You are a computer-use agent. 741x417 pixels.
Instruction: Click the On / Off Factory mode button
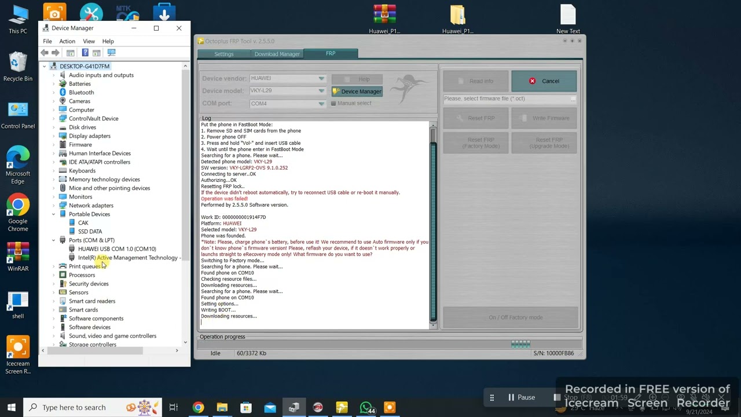point(510,317)
